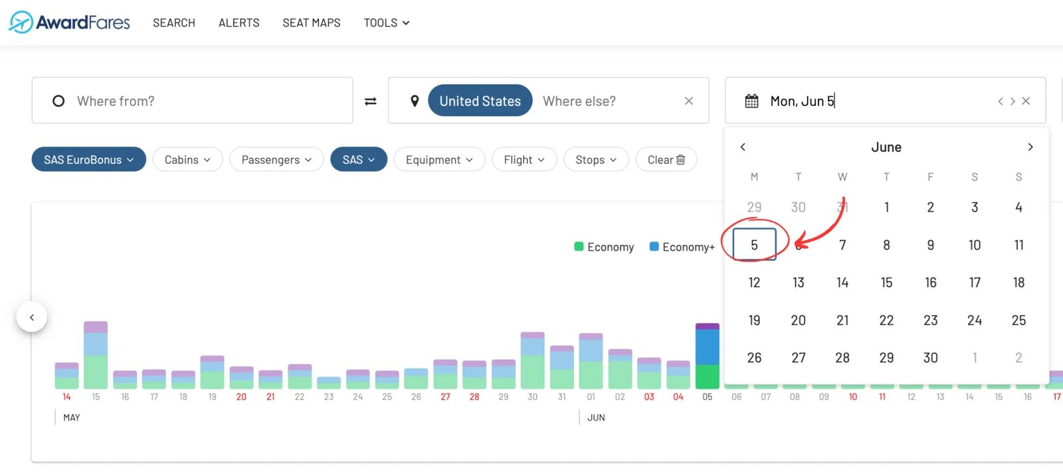
Task: Open SEAT MAPS page
Action: pyautogui.click(x=312, y=23)
